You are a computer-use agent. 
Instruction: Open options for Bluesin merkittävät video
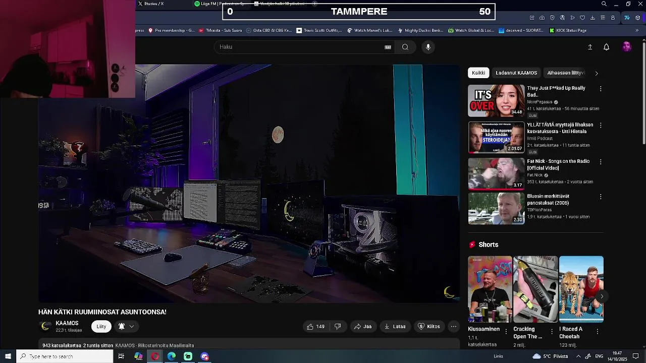[x=601, y=197]
